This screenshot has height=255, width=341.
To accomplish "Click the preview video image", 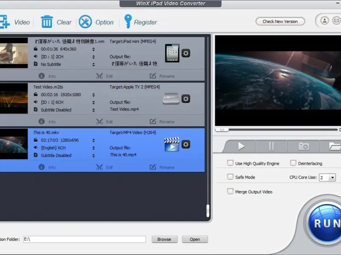I will [278, 80].
